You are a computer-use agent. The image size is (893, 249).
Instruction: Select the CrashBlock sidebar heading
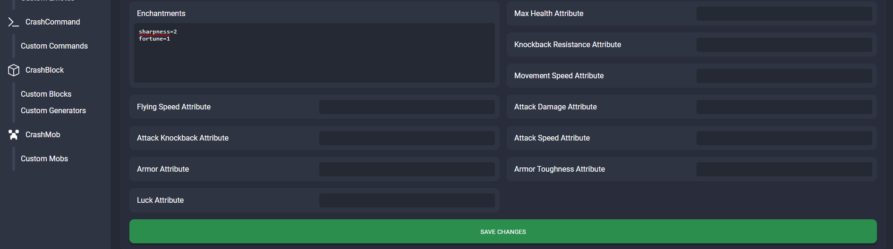click(44, 70)
